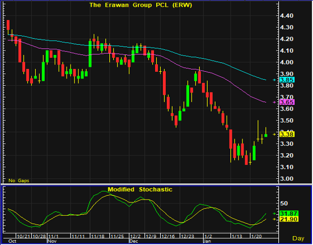
Task: Select the 11/25 date marker
Action: (x=118, y=237)
